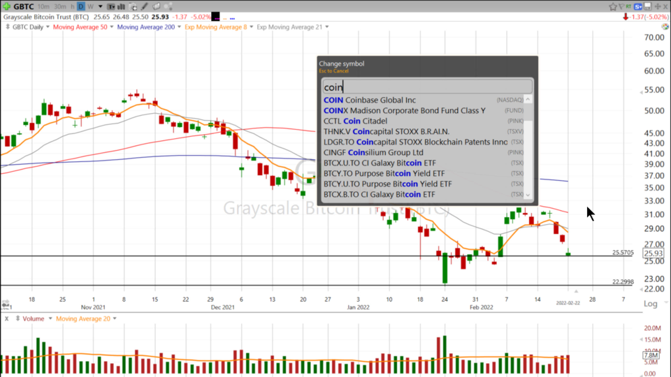Open the color wheel chart settings icon
Screen dimensions: 671x377
pos(168,6)
